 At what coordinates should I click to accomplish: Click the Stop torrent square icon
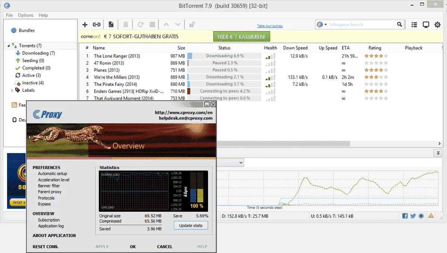point(152,25)
